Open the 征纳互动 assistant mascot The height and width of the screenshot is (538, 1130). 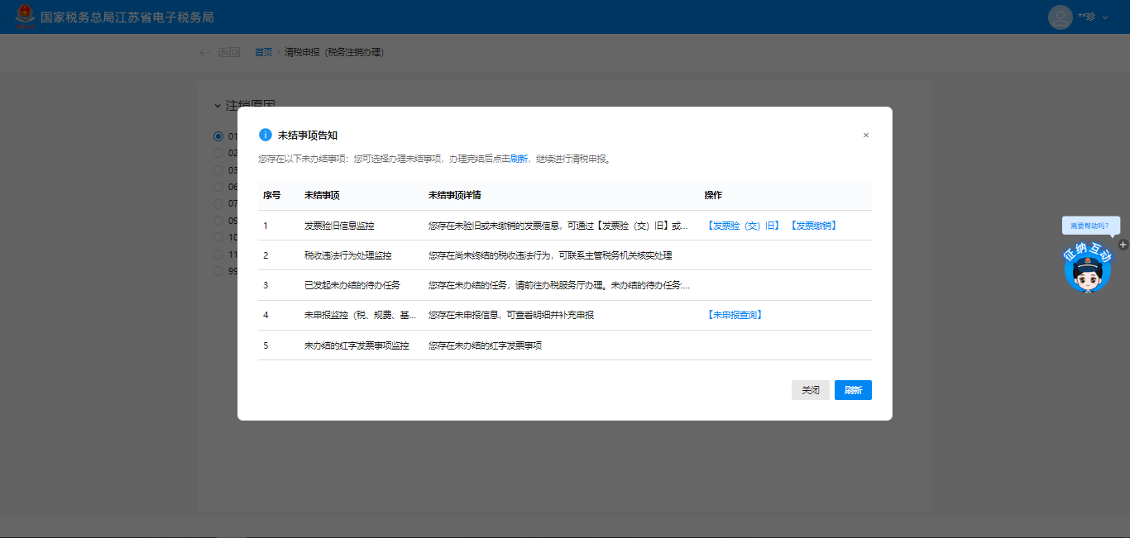coord(1087,269)
